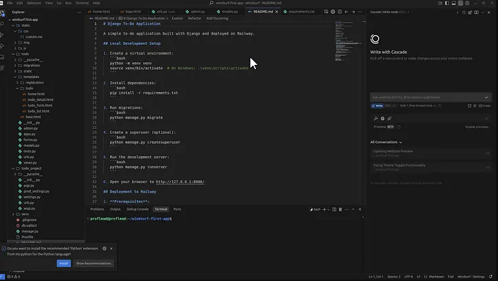Split the editor right icon

pos(340,12)
